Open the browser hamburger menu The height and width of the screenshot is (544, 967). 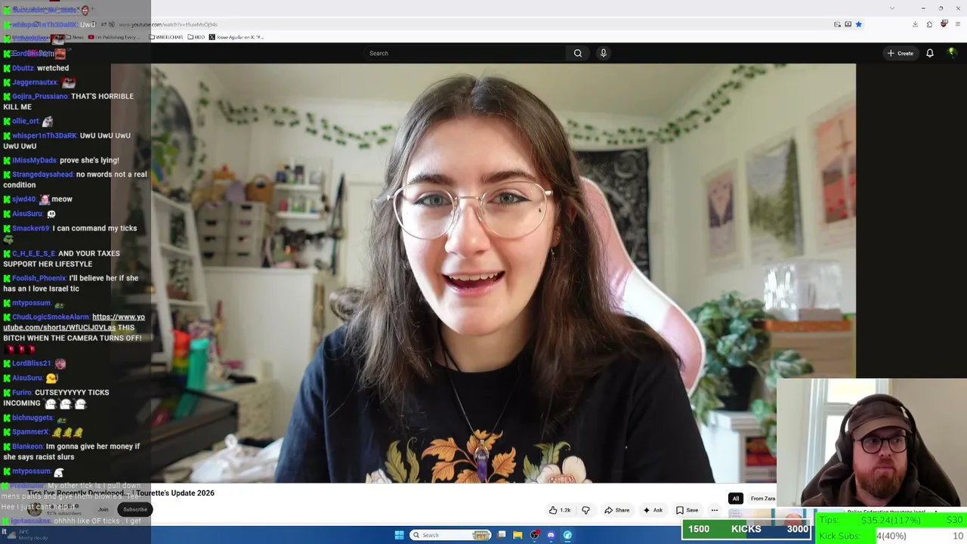click(x=958, y=24)
